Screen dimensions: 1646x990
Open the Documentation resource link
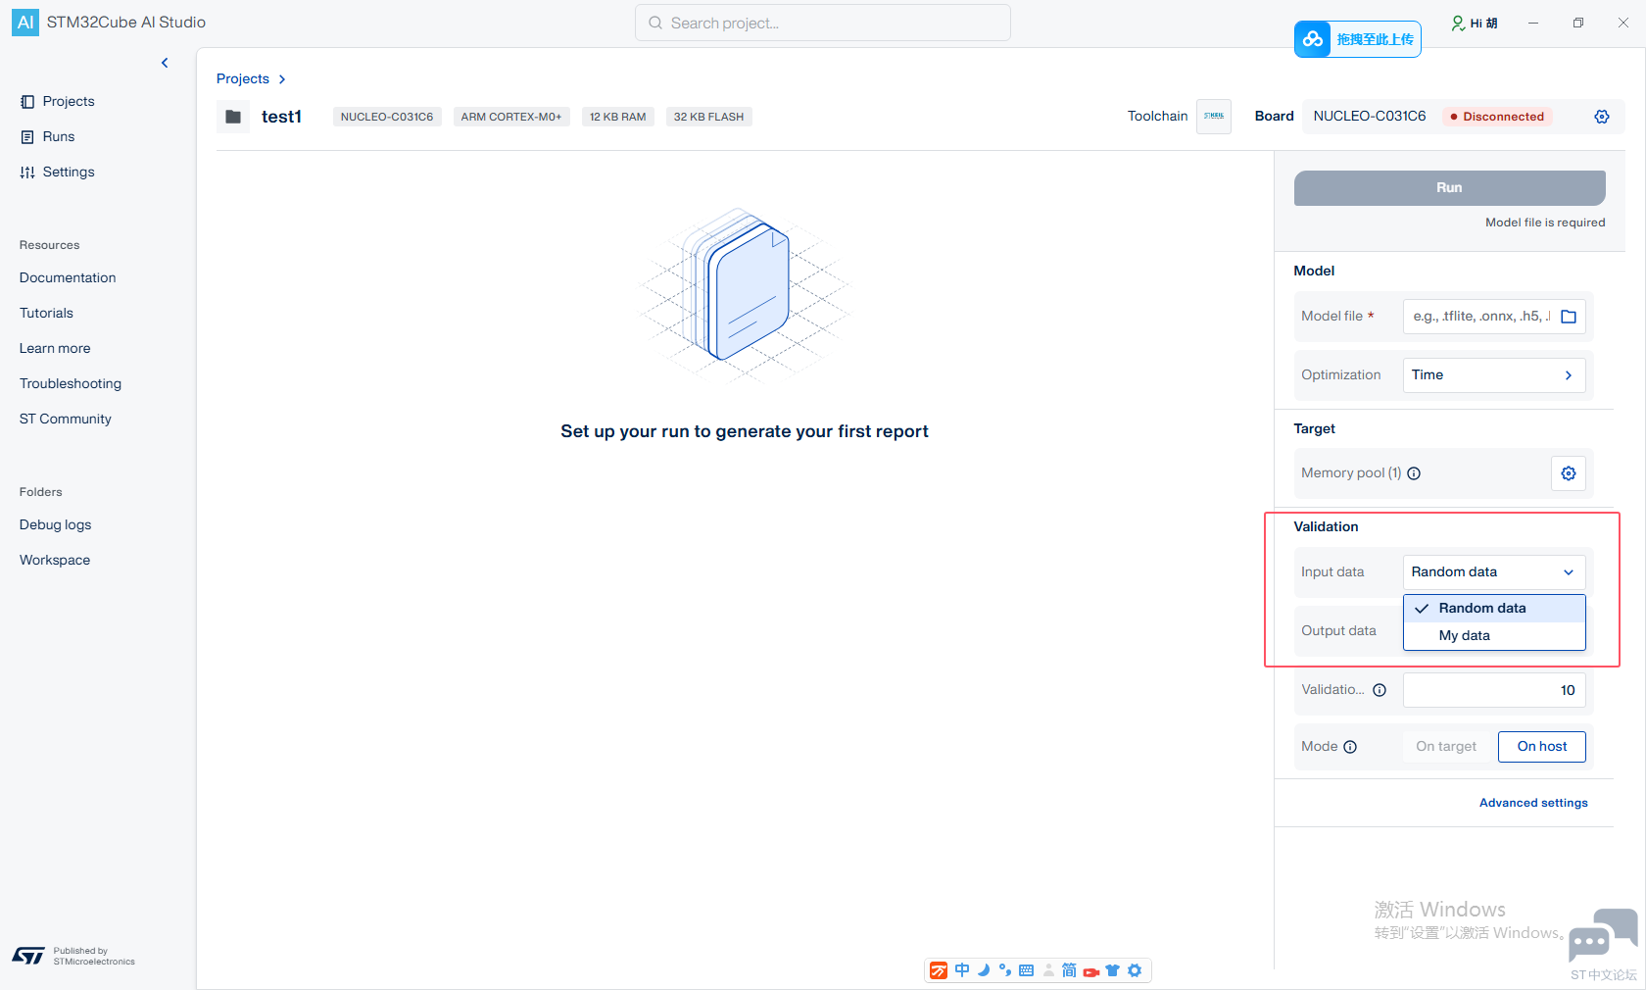pos(68,277)
